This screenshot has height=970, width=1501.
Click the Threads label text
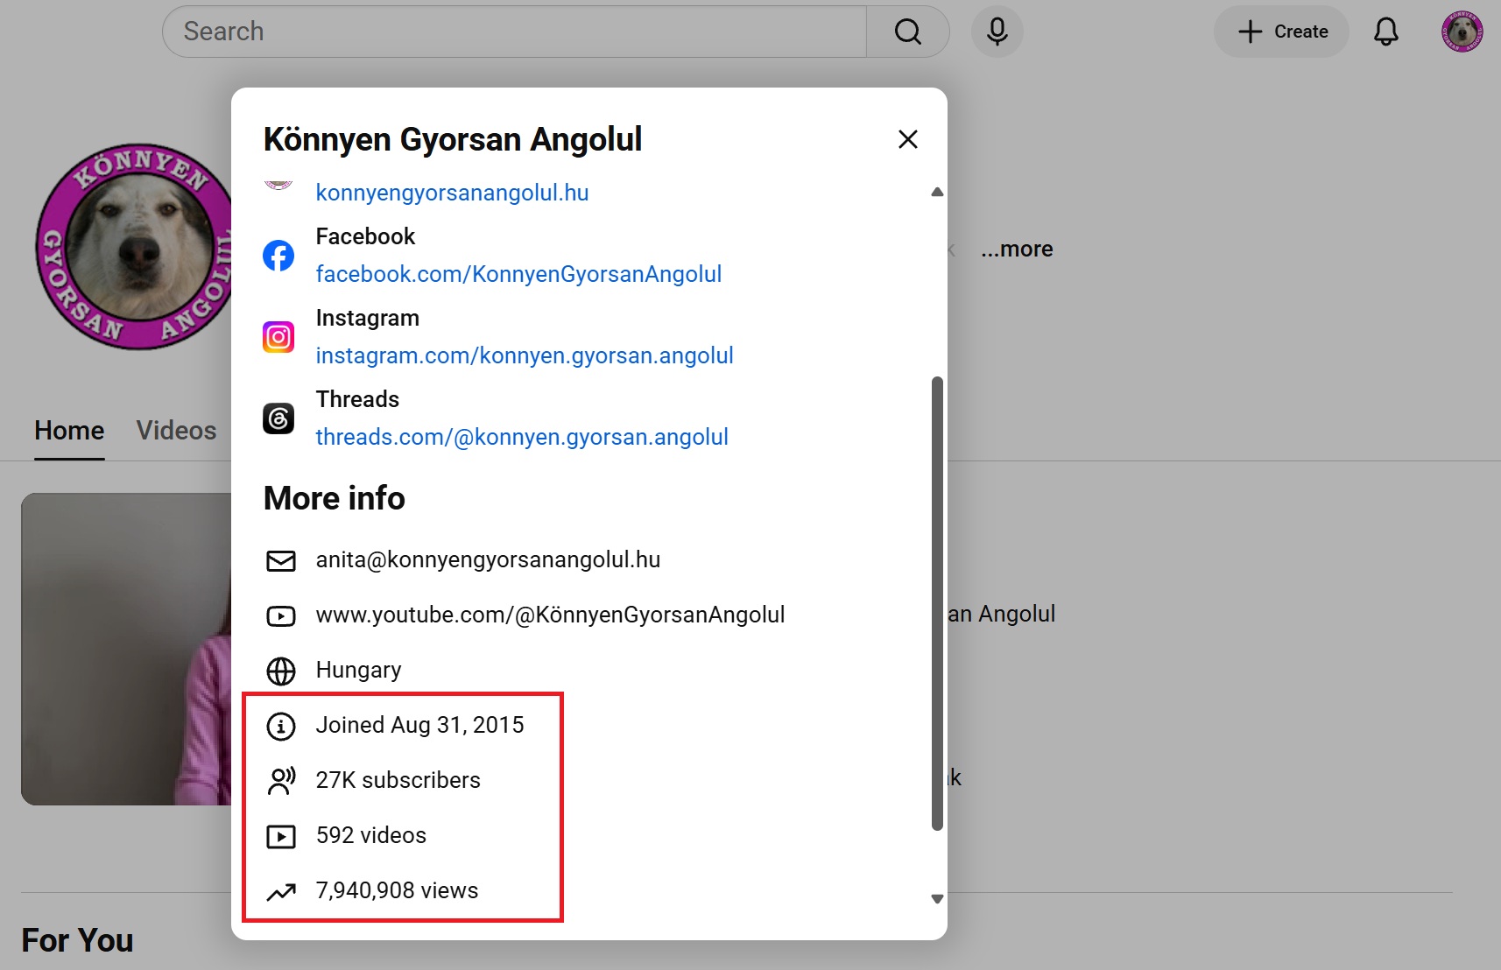pyautogui.click(x=357, y=399)
